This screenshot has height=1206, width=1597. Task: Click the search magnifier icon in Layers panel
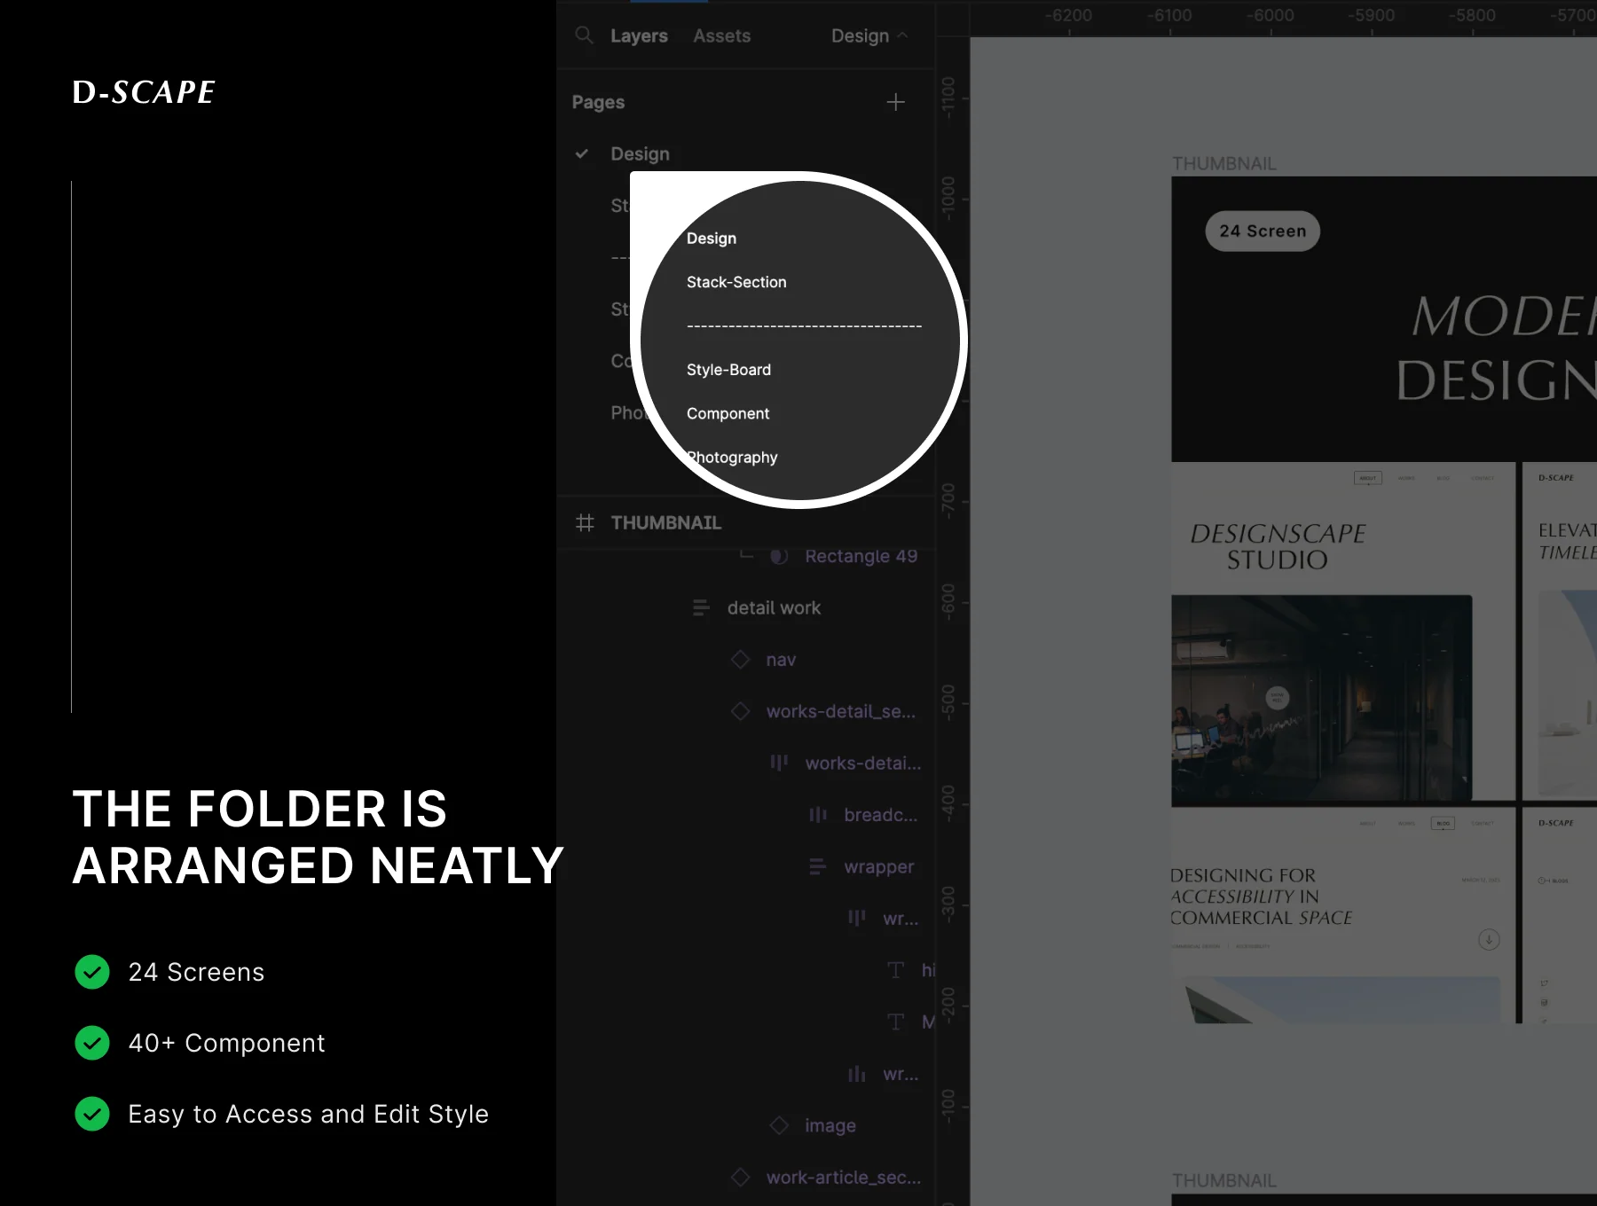(584, 35)
